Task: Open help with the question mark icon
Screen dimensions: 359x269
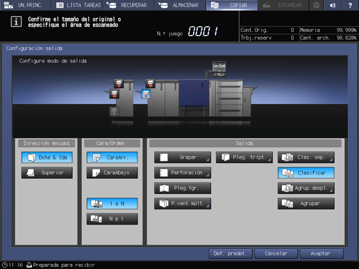Action: coord(350,5)
